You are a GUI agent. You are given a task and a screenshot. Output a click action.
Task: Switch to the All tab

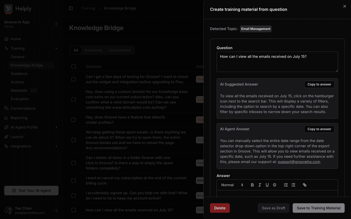pyautogui.click(x=76, y=50)
